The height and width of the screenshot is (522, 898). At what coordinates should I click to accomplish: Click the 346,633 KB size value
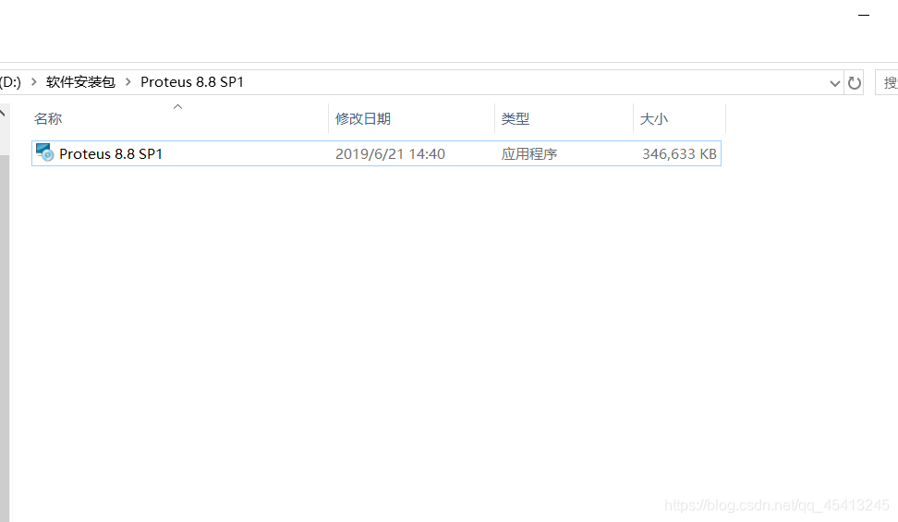pos(679,153)
